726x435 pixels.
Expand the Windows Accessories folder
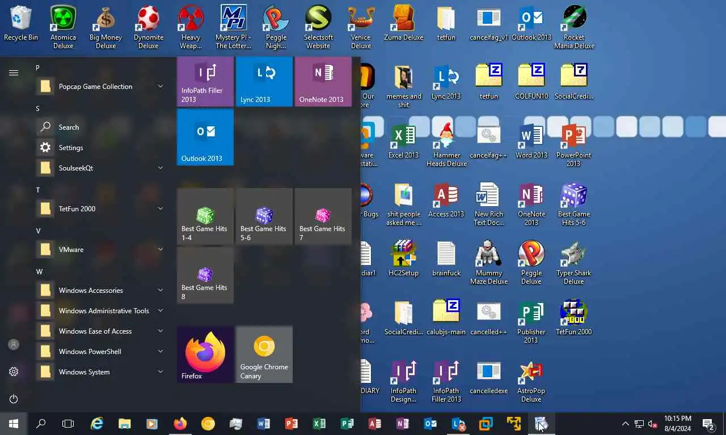coord(101,290)
